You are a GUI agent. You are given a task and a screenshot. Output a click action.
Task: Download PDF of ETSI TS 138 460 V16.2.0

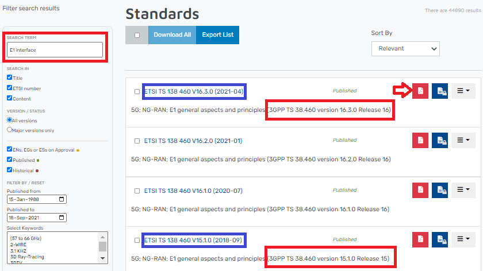pos(420,141)
